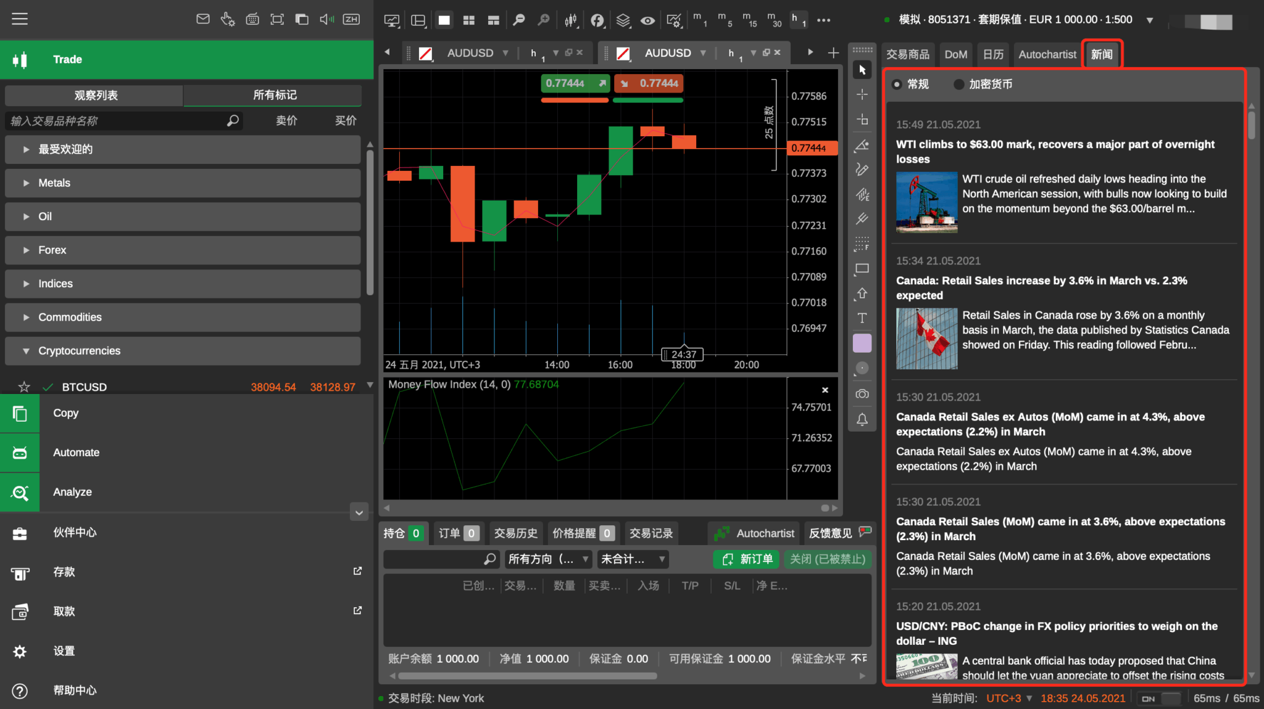Take a chart screenshot with the camera tool
Viewport: 1264px width, 709px height.
coord(862,394)
